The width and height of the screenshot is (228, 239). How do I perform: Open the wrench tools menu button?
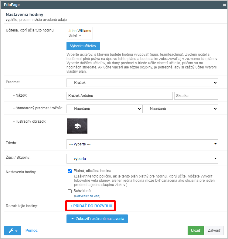click(x=12, y=231)
